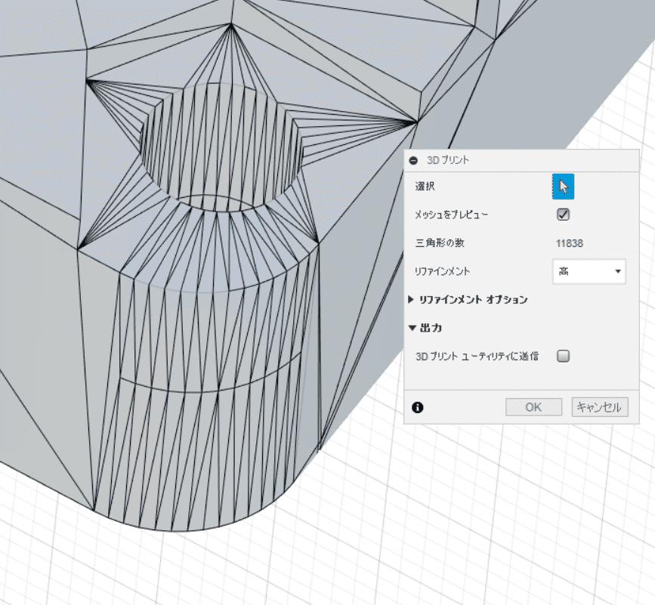Enable 3D プリント ユーティリティに送信 checkbox
The width and height of the screenshot is (655, 605).
(563, 357)
